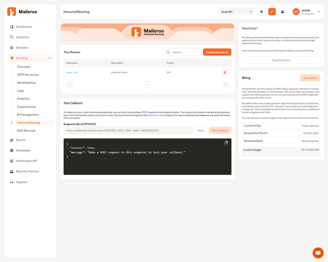This screenshot has width=328, height=262.
Task: Go to next page of routes
Action: 225,85
